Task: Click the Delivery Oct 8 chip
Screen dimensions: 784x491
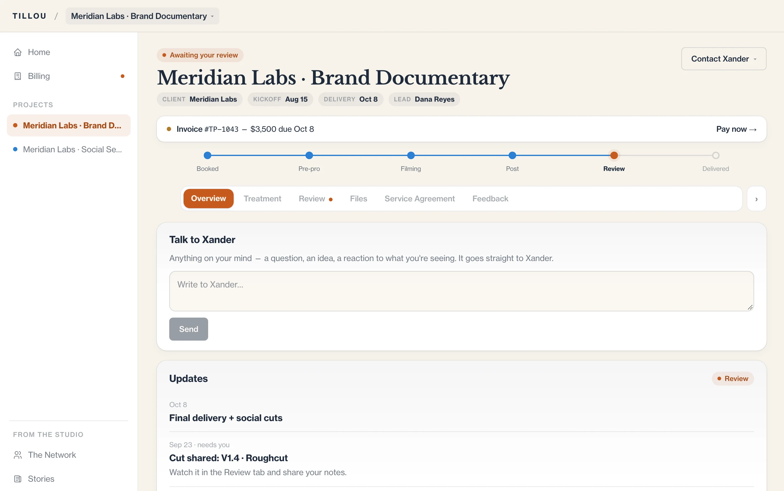Action: pyautogui.click(x=350, y=99)
